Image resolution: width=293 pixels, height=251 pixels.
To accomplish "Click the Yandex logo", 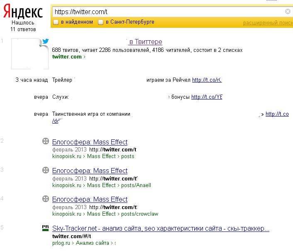I will tap(23, 12).
